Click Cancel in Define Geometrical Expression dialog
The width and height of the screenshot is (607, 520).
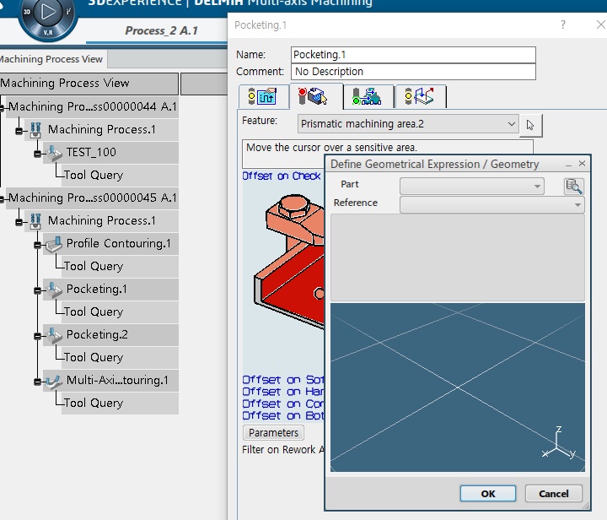(554, 494)
